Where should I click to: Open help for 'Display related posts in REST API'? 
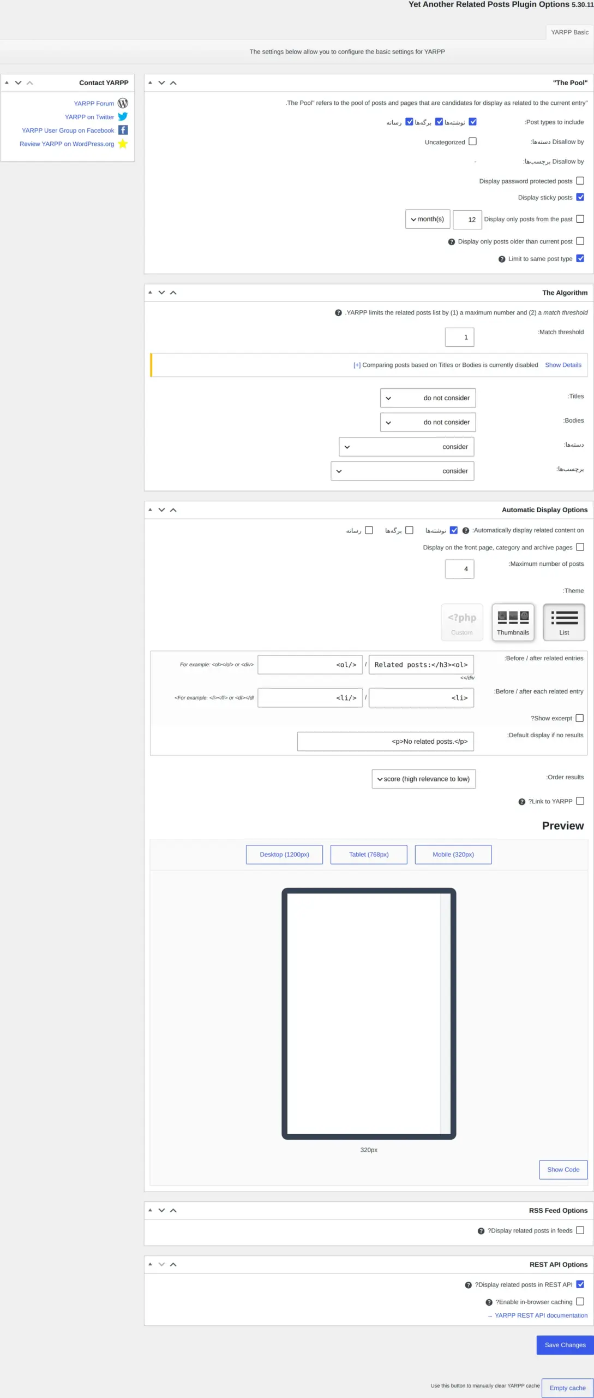469,1285
